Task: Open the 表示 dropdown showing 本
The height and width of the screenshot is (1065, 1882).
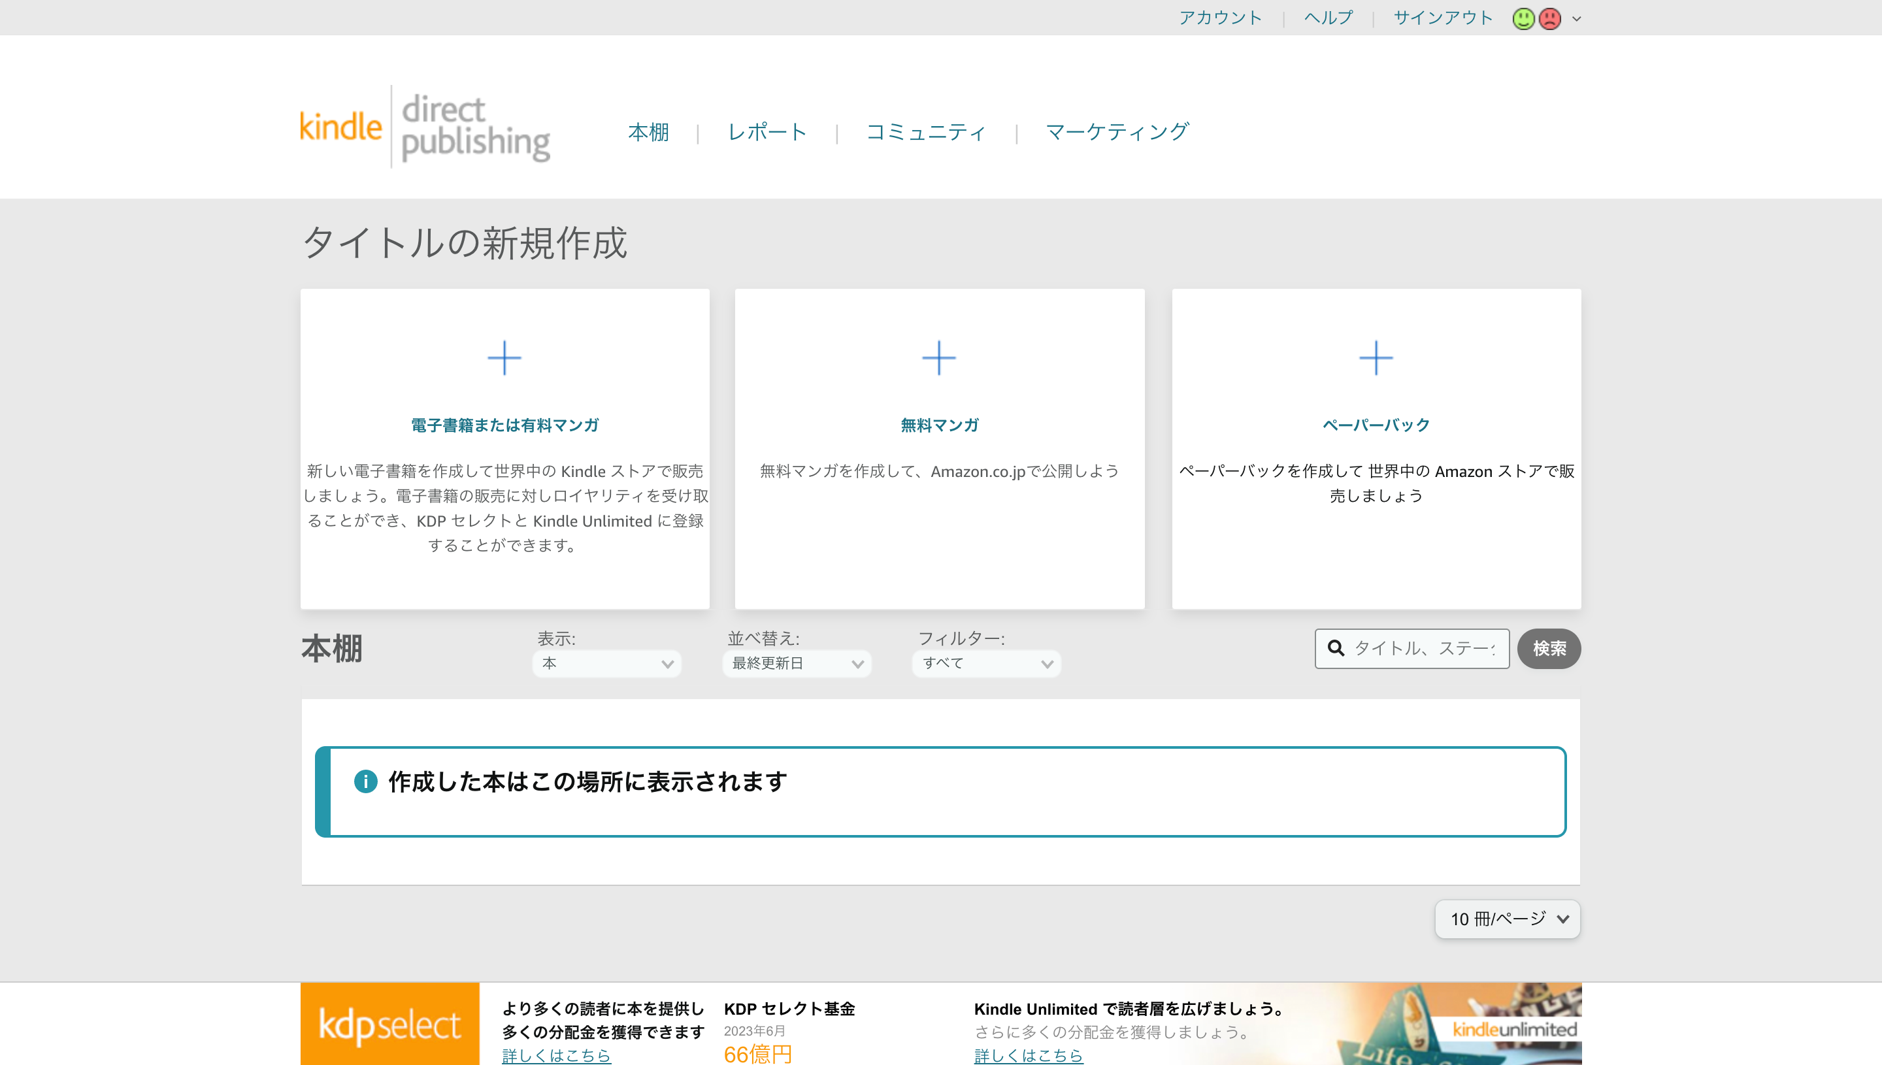Action: tap(606, 663)
